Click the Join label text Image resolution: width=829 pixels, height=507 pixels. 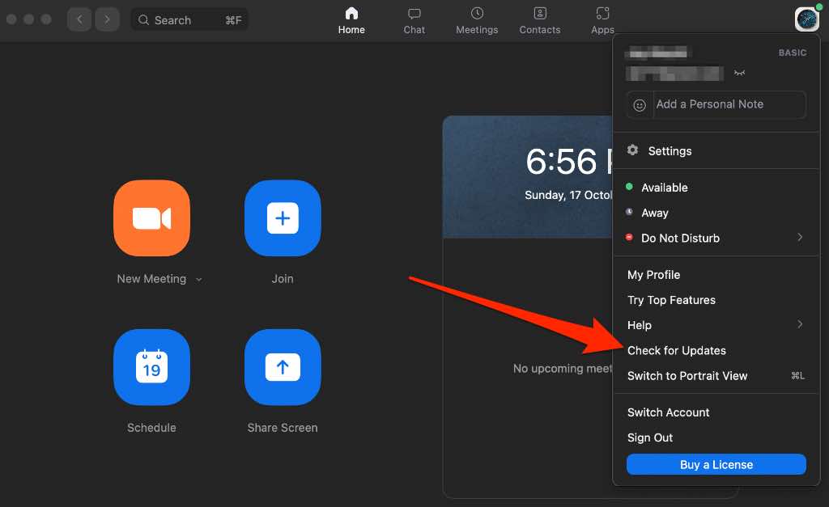283,279
